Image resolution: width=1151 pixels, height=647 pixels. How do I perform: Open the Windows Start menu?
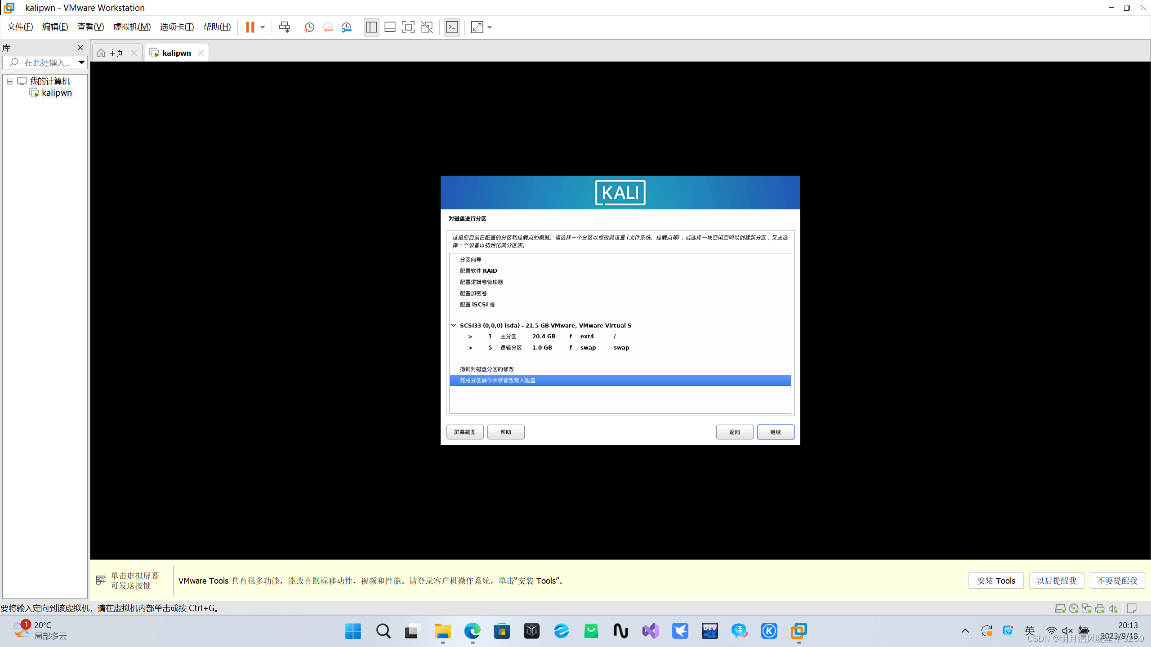tap(353, 631)
